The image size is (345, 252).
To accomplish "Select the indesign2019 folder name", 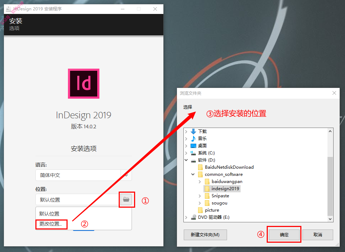I will tap(225, 189).
